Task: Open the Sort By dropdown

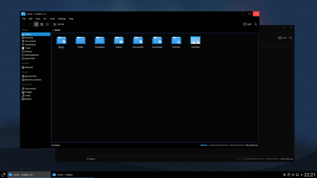Action: click(x=59, y=24)
